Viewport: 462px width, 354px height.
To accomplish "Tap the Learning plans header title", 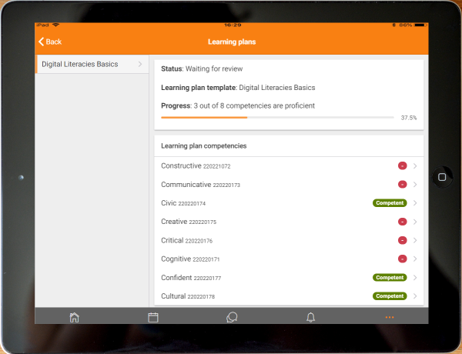I will click(232, 42).
